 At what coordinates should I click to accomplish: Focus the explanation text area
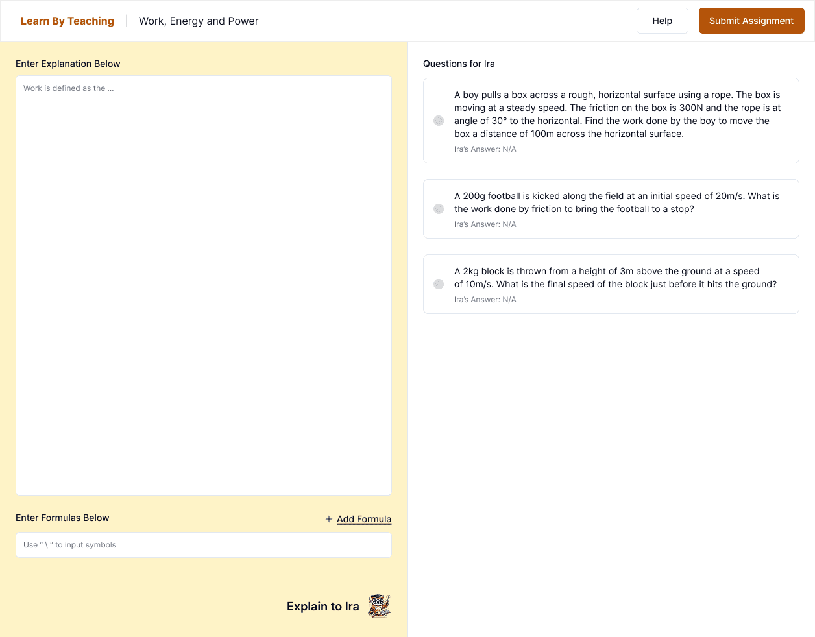(x=204, y=285)
